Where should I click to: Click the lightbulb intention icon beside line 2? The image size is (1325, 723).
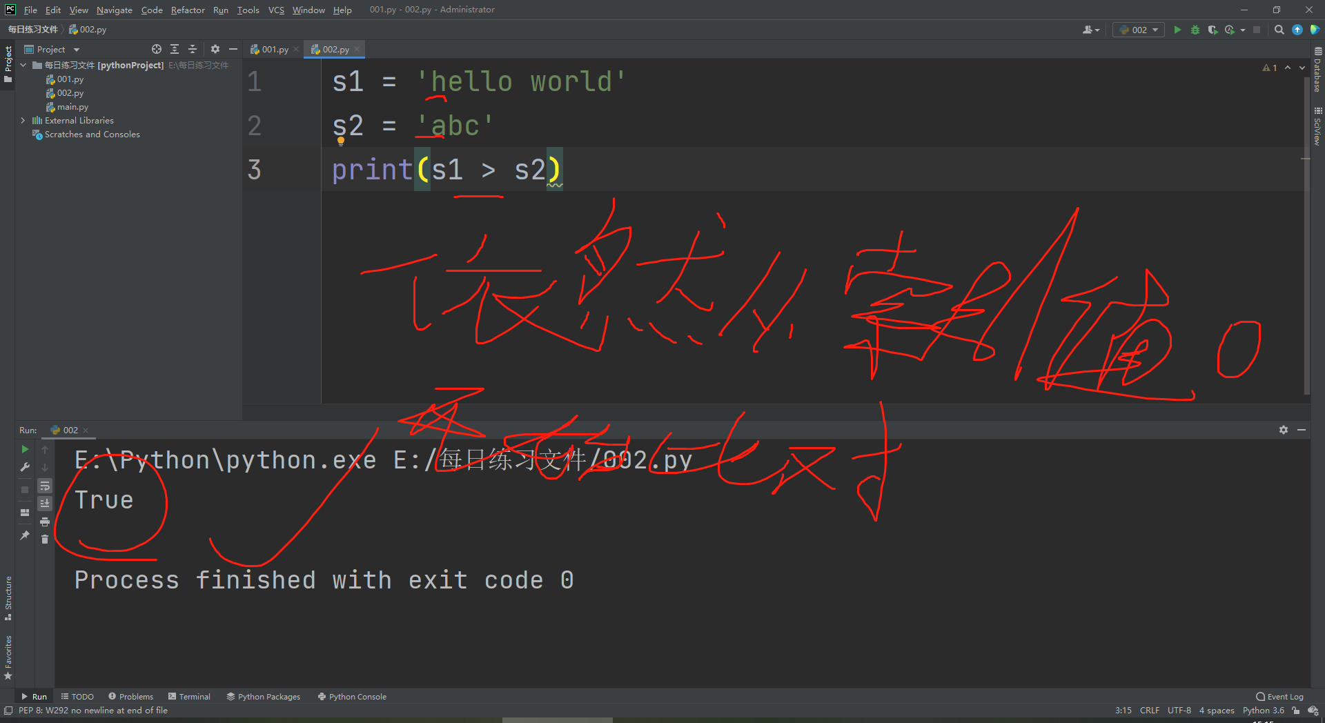341,141
